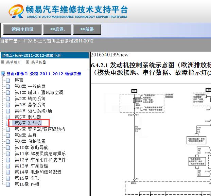Click the engine control wiring diagram image
The image size is (211, 196).
151,140
